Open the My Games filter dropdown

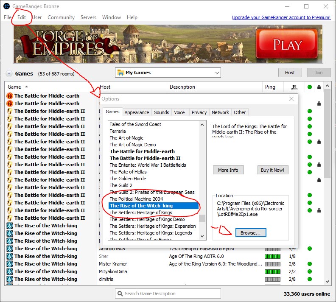(168, 73)
